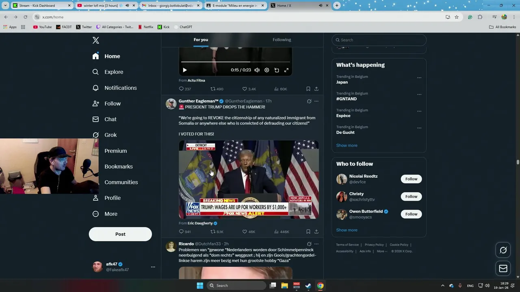520x292 pixels.
Task: Open floating Grok button
Action: (x=503, y=250)
